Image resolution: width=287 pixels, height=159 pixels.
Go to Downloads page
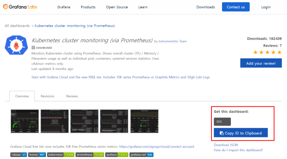click(x=206, y=7)
